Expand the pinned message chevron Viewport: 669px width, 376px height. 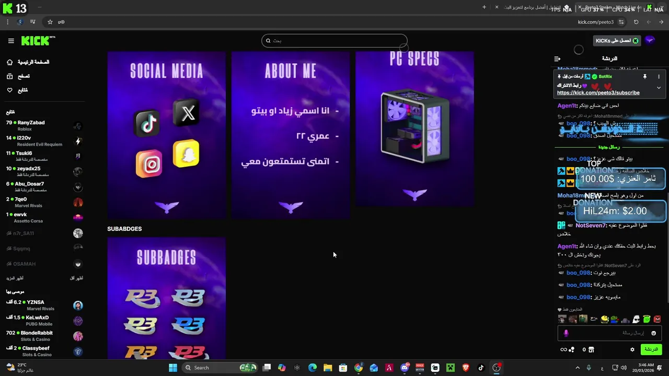point(659,88)
